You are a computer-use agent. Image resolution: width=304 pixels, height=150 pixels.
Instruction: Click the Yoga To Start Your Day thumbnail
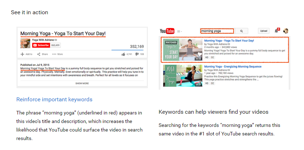click(x=183, y=49)
